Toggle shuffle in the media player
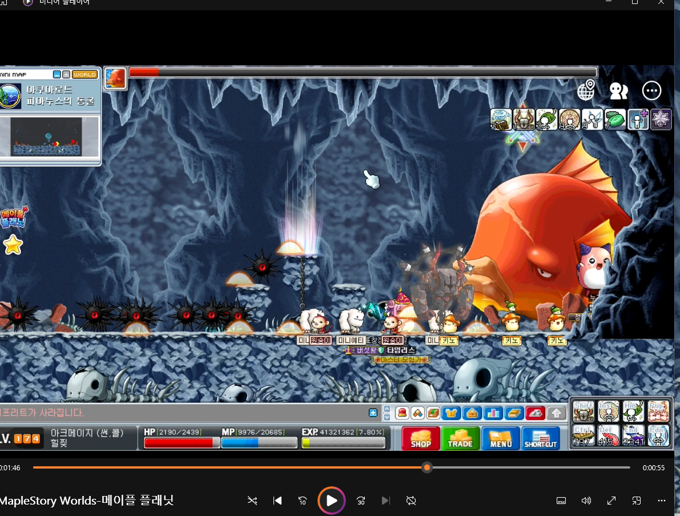 click(x=252, y=501)
